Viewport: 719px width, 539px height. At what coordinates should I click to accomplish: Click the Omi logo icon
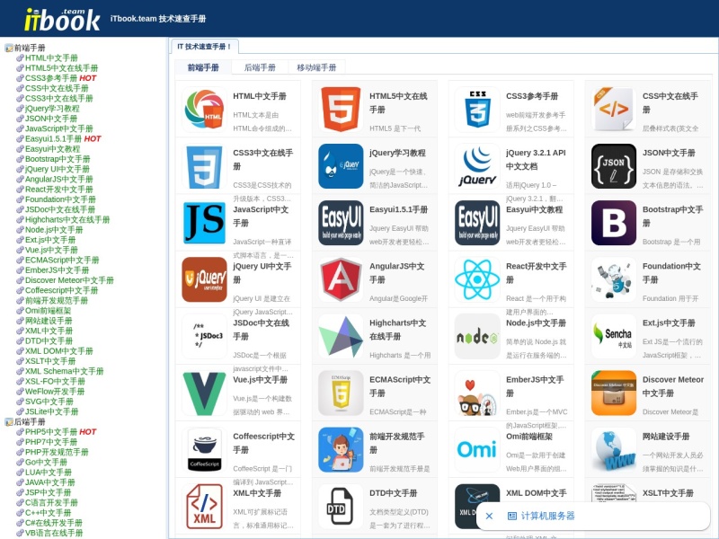pyautogui.click(x=477, y=450)
